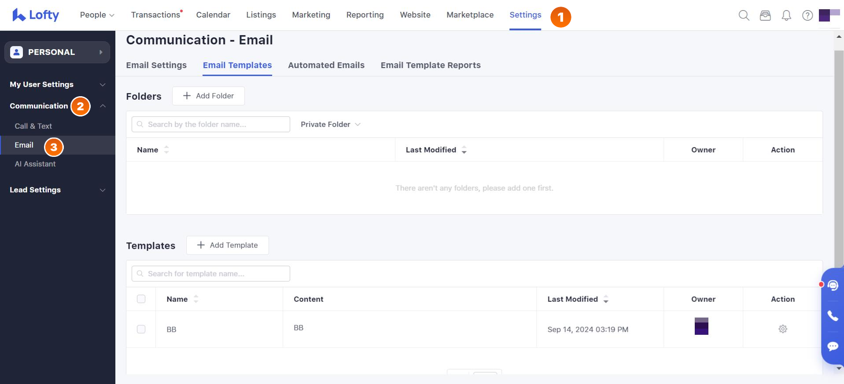Click the help question mark icon
Image resolution: width=844 pixels, height=384 pixels.
[807, 15]
